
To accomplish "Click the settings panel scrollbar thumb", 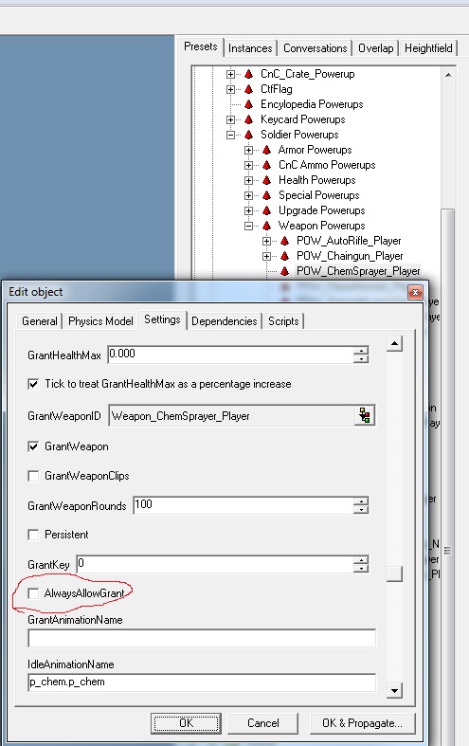I will pyautogui.click(x=394, y=573).
